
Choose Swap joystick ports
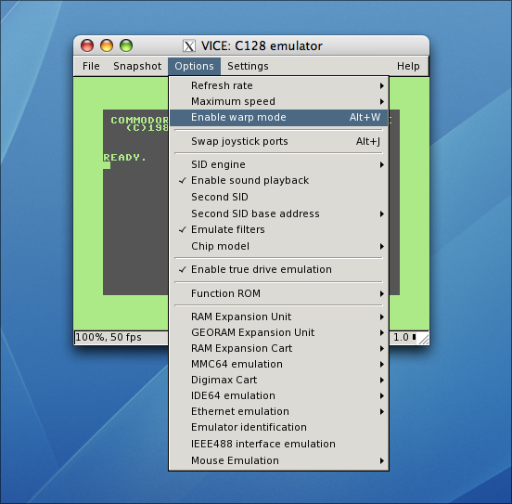(x=278, y=141)
